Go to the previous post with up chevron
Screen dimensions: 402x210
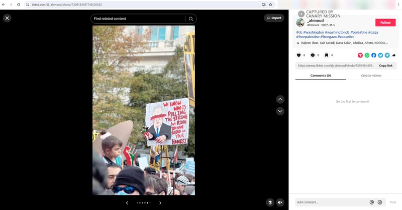point(280,99)
